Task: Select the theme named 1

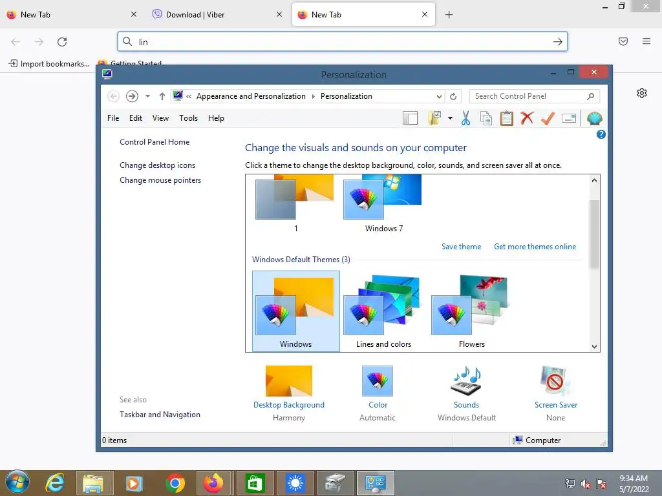Action: 295,204
